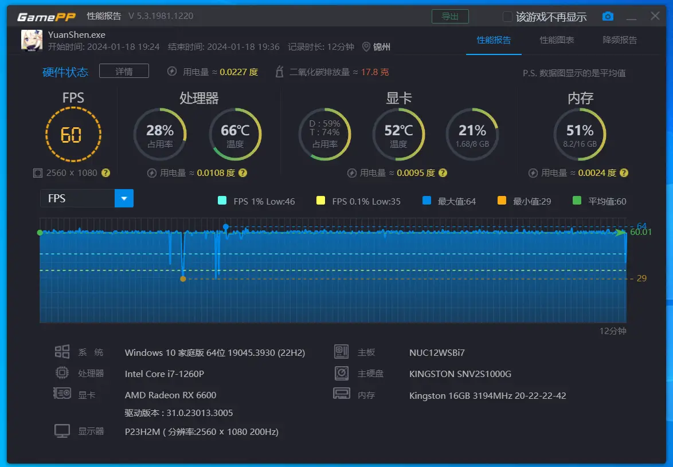Screen dimensions: 673x467
Task: Click the resolution icon beside 2560 x 1080
Action: click(x=38, y=173)
